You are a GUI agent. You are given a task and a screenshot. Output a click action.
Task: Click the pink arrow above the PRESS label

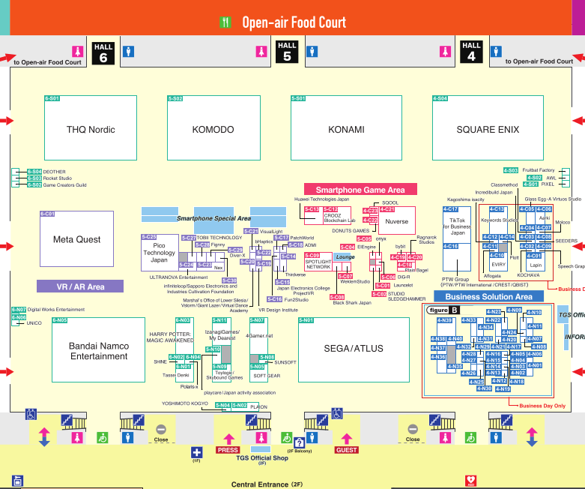(x=228, y=439)
